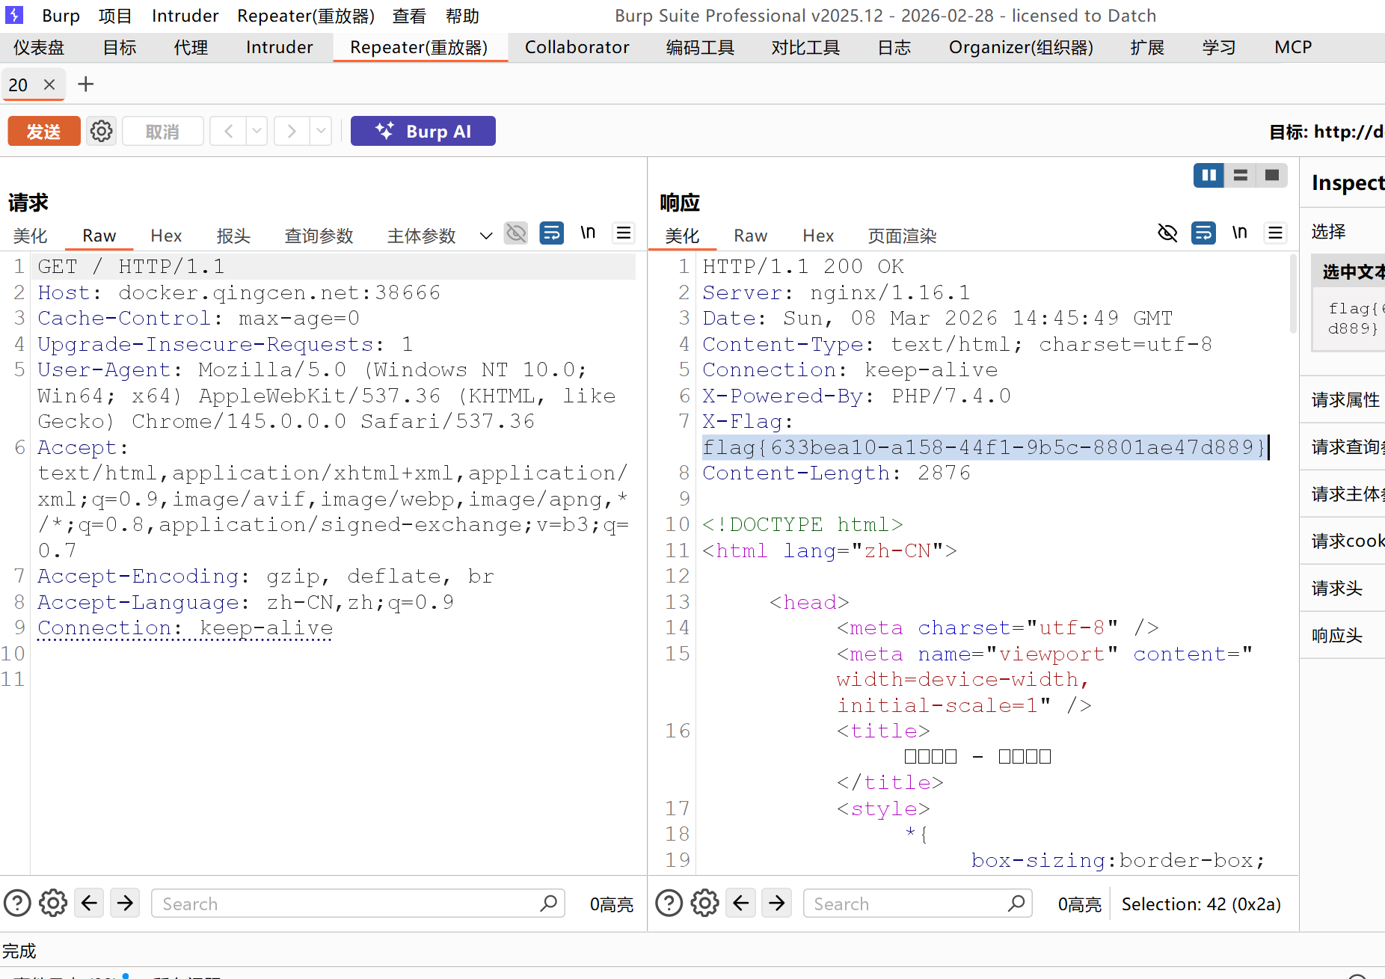1385x979 pixels.
Task: Toggle hidden characters in request panel
Action: pyautogui.click(x=516, y=233)
